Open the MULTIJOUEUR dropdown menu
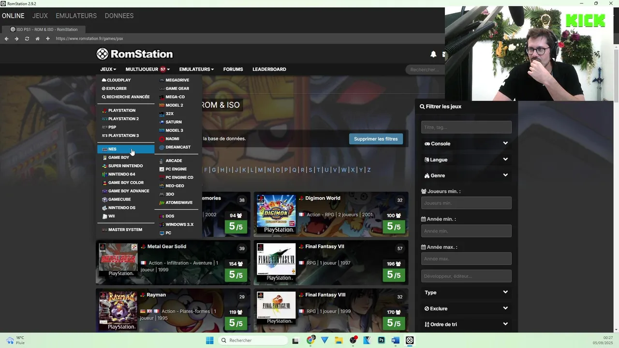Viewport: 619px width, 348px height. point(147,69)
